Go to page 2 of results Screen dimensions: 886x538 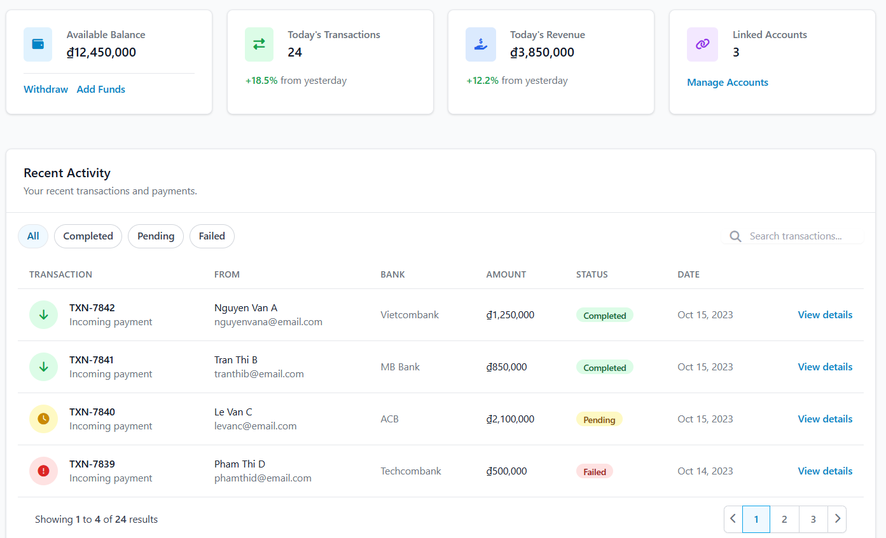[x=784, y=519]
